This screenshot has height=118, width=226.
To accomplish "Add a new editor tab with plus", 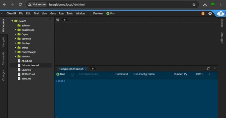I will [x=64, y=20].
